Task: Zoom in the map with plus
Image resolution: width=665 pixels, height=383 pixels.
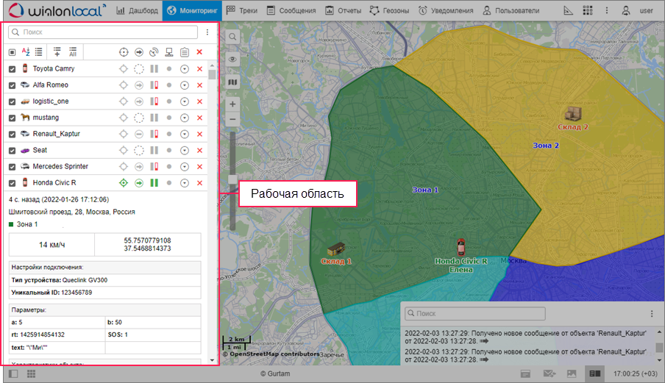Action: click(232, 104)
